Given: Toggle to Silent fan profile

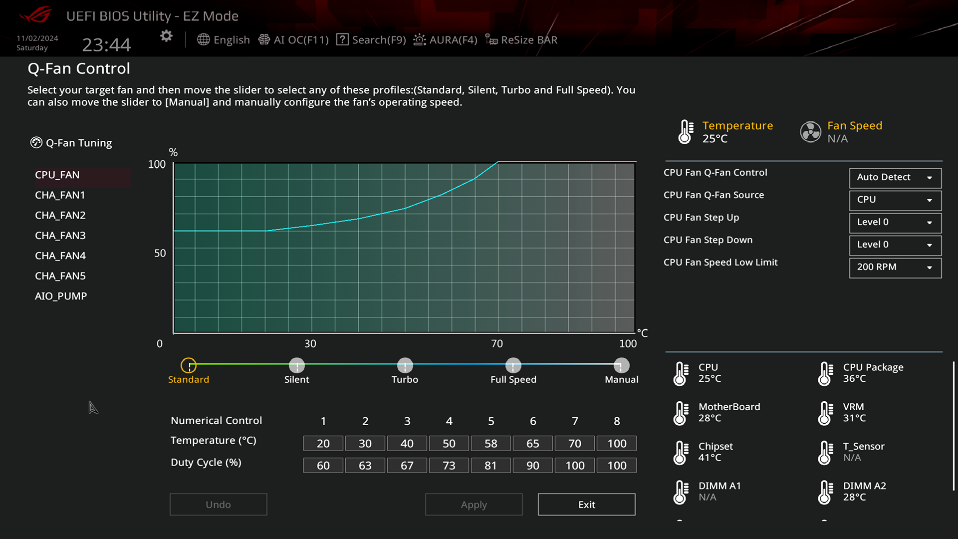Looking at the screenshot, I should [x=296, y=365].
